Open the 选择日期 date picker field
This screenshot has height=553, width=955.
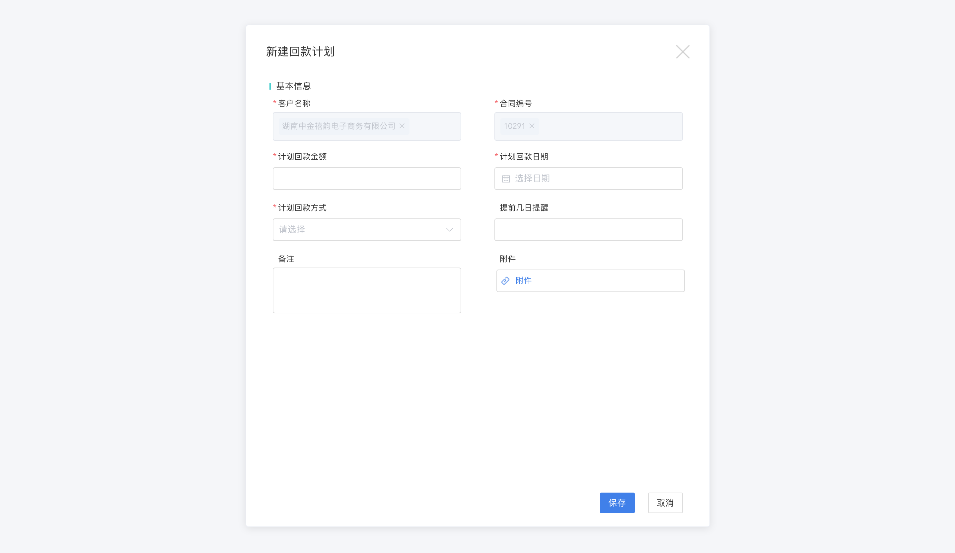point(588,179)
